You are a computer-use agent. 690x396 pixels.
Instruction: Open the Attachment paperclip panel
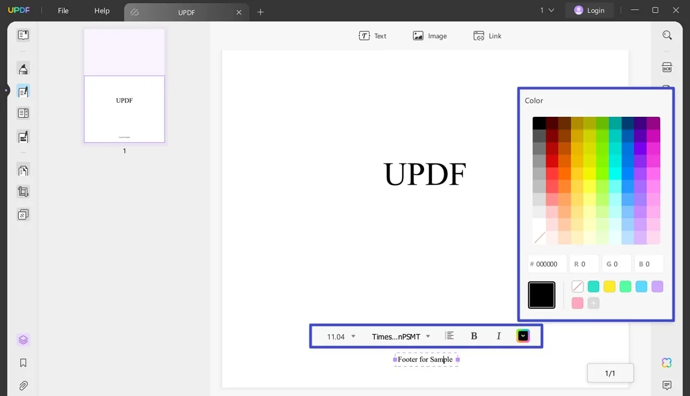click(x=23, y=386)
